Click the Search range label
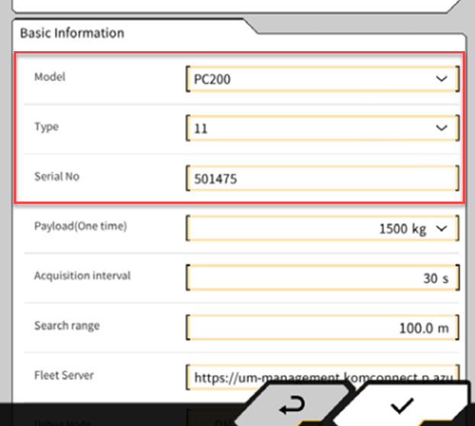 point(66,326)
